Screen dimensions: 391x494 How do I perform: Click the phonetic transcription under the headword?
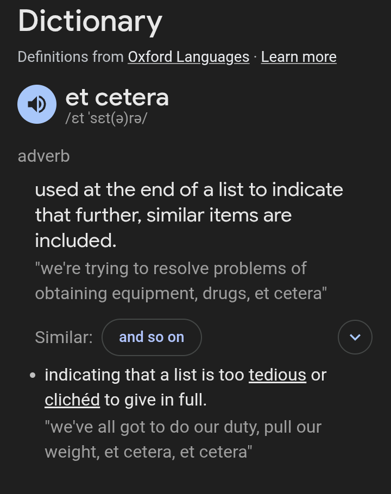tap(106, 118)
